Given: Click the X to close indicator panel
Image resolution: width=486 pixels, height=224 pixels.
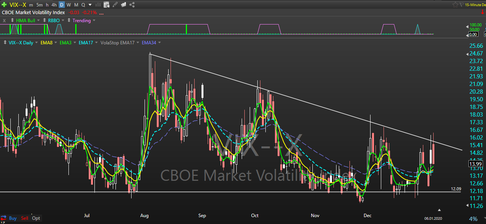Looking at the screenshot, I should click(x=4, y=21).
